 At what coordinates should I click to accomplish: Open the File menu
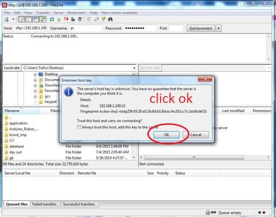7,12
